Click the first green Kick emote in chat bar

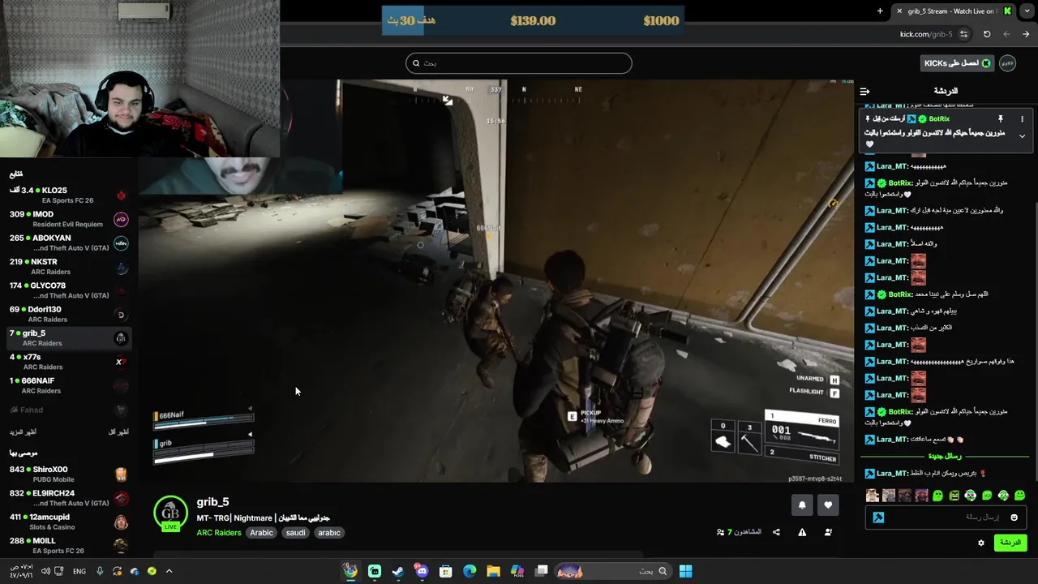coord(937,496)
